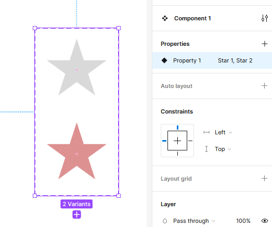Image resolution: width=272 pixels, height=227 pixels.
Task: Click the component set icon beside Component 1
Action: coord(165,18)
